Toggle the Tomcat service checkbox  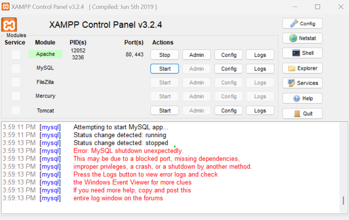(16, 110)
